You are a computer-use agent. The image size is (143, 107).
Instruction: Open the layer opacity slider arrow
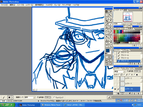[x=140, y=71]
